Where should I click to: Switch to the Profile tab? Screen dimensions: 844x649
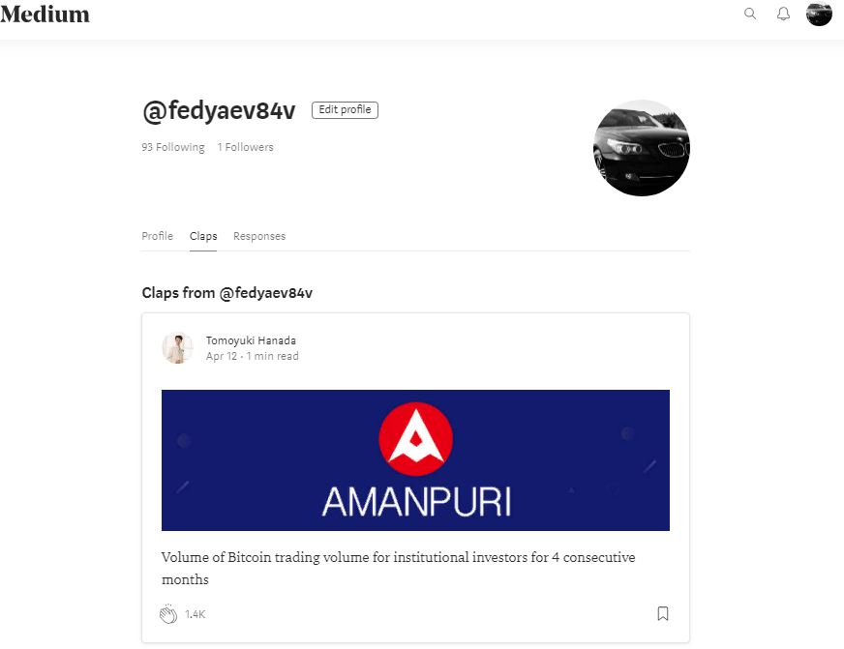157,236
